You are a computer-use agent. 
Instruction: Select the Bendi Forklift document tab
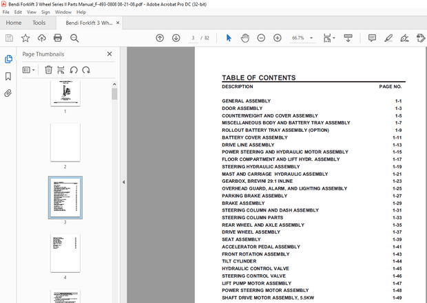(89, 23)
